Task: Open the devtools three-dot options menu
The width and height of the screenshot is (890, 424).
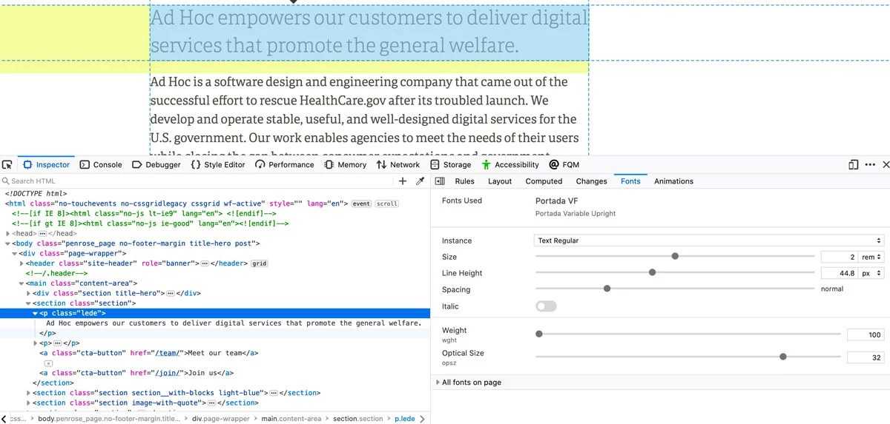Action: [x=870, y=164]
